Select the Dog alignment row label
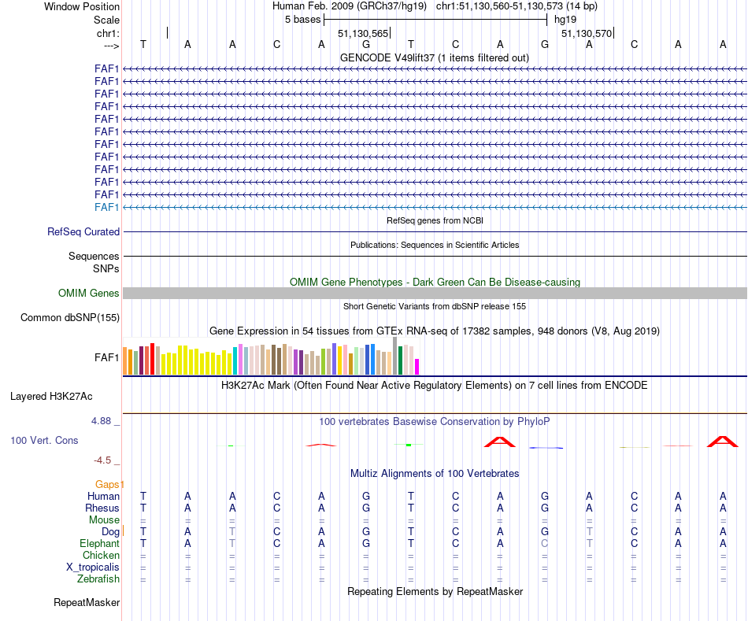748x621 pixels. (110, 532)
